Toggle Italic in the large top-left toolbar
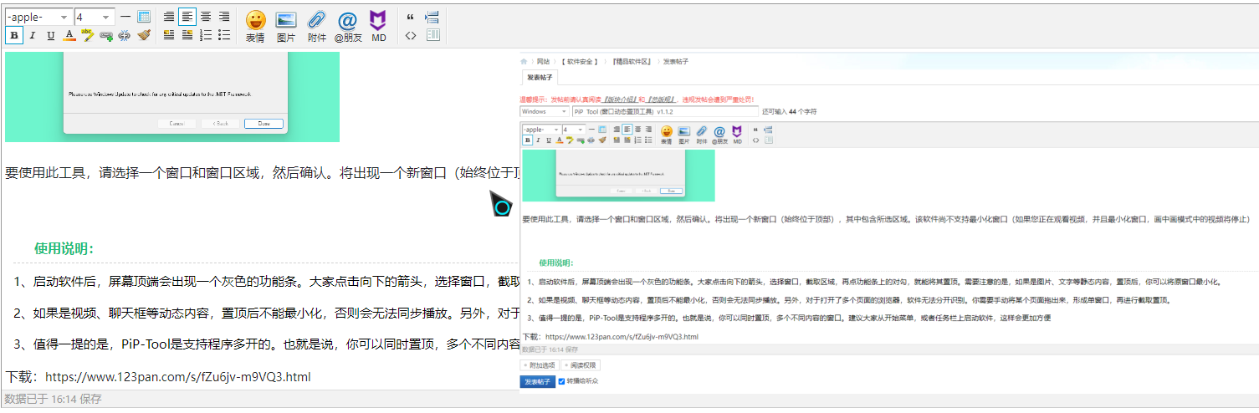 [x=33, y=35]
